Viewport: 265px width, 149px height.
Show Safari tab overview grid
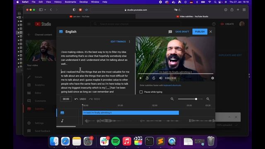tap(244, 10)
